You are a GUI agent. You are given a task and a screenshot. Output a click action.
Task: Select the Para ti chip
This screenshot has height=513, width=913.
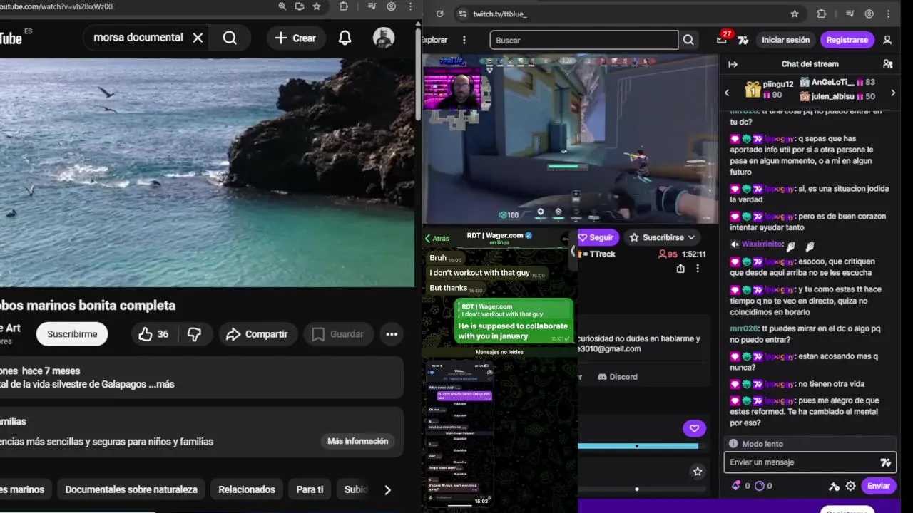(310, 489)
